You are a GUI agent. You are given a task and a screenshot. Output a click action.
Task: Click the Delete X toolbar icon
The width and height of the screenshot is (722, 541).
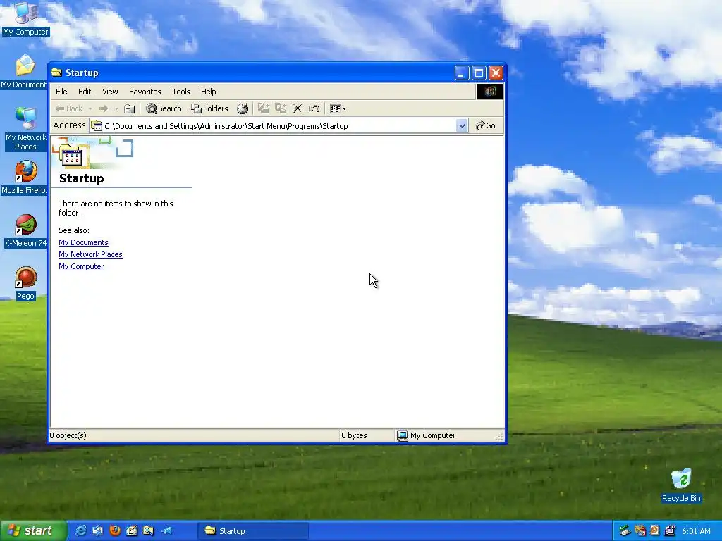point(297,108)
